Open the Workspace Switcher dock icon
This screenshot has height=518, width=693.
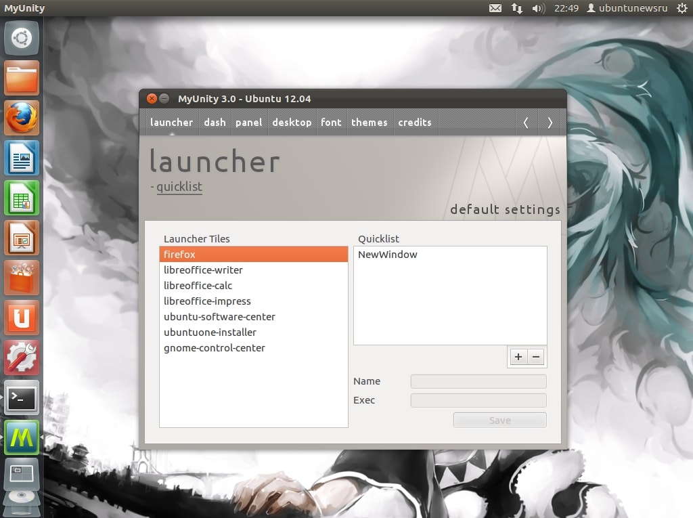[22, 474]
